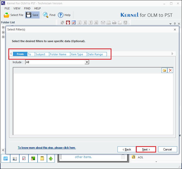Open the VIEW menu
Viewport: 182px width, 169px height.
[17, 8]
